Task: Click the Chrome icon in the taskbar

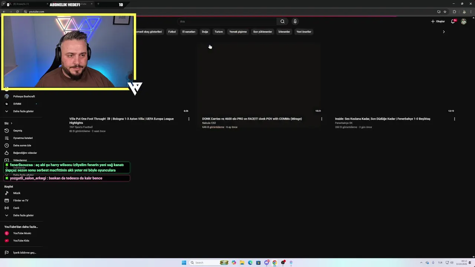Action: point(275,263)
